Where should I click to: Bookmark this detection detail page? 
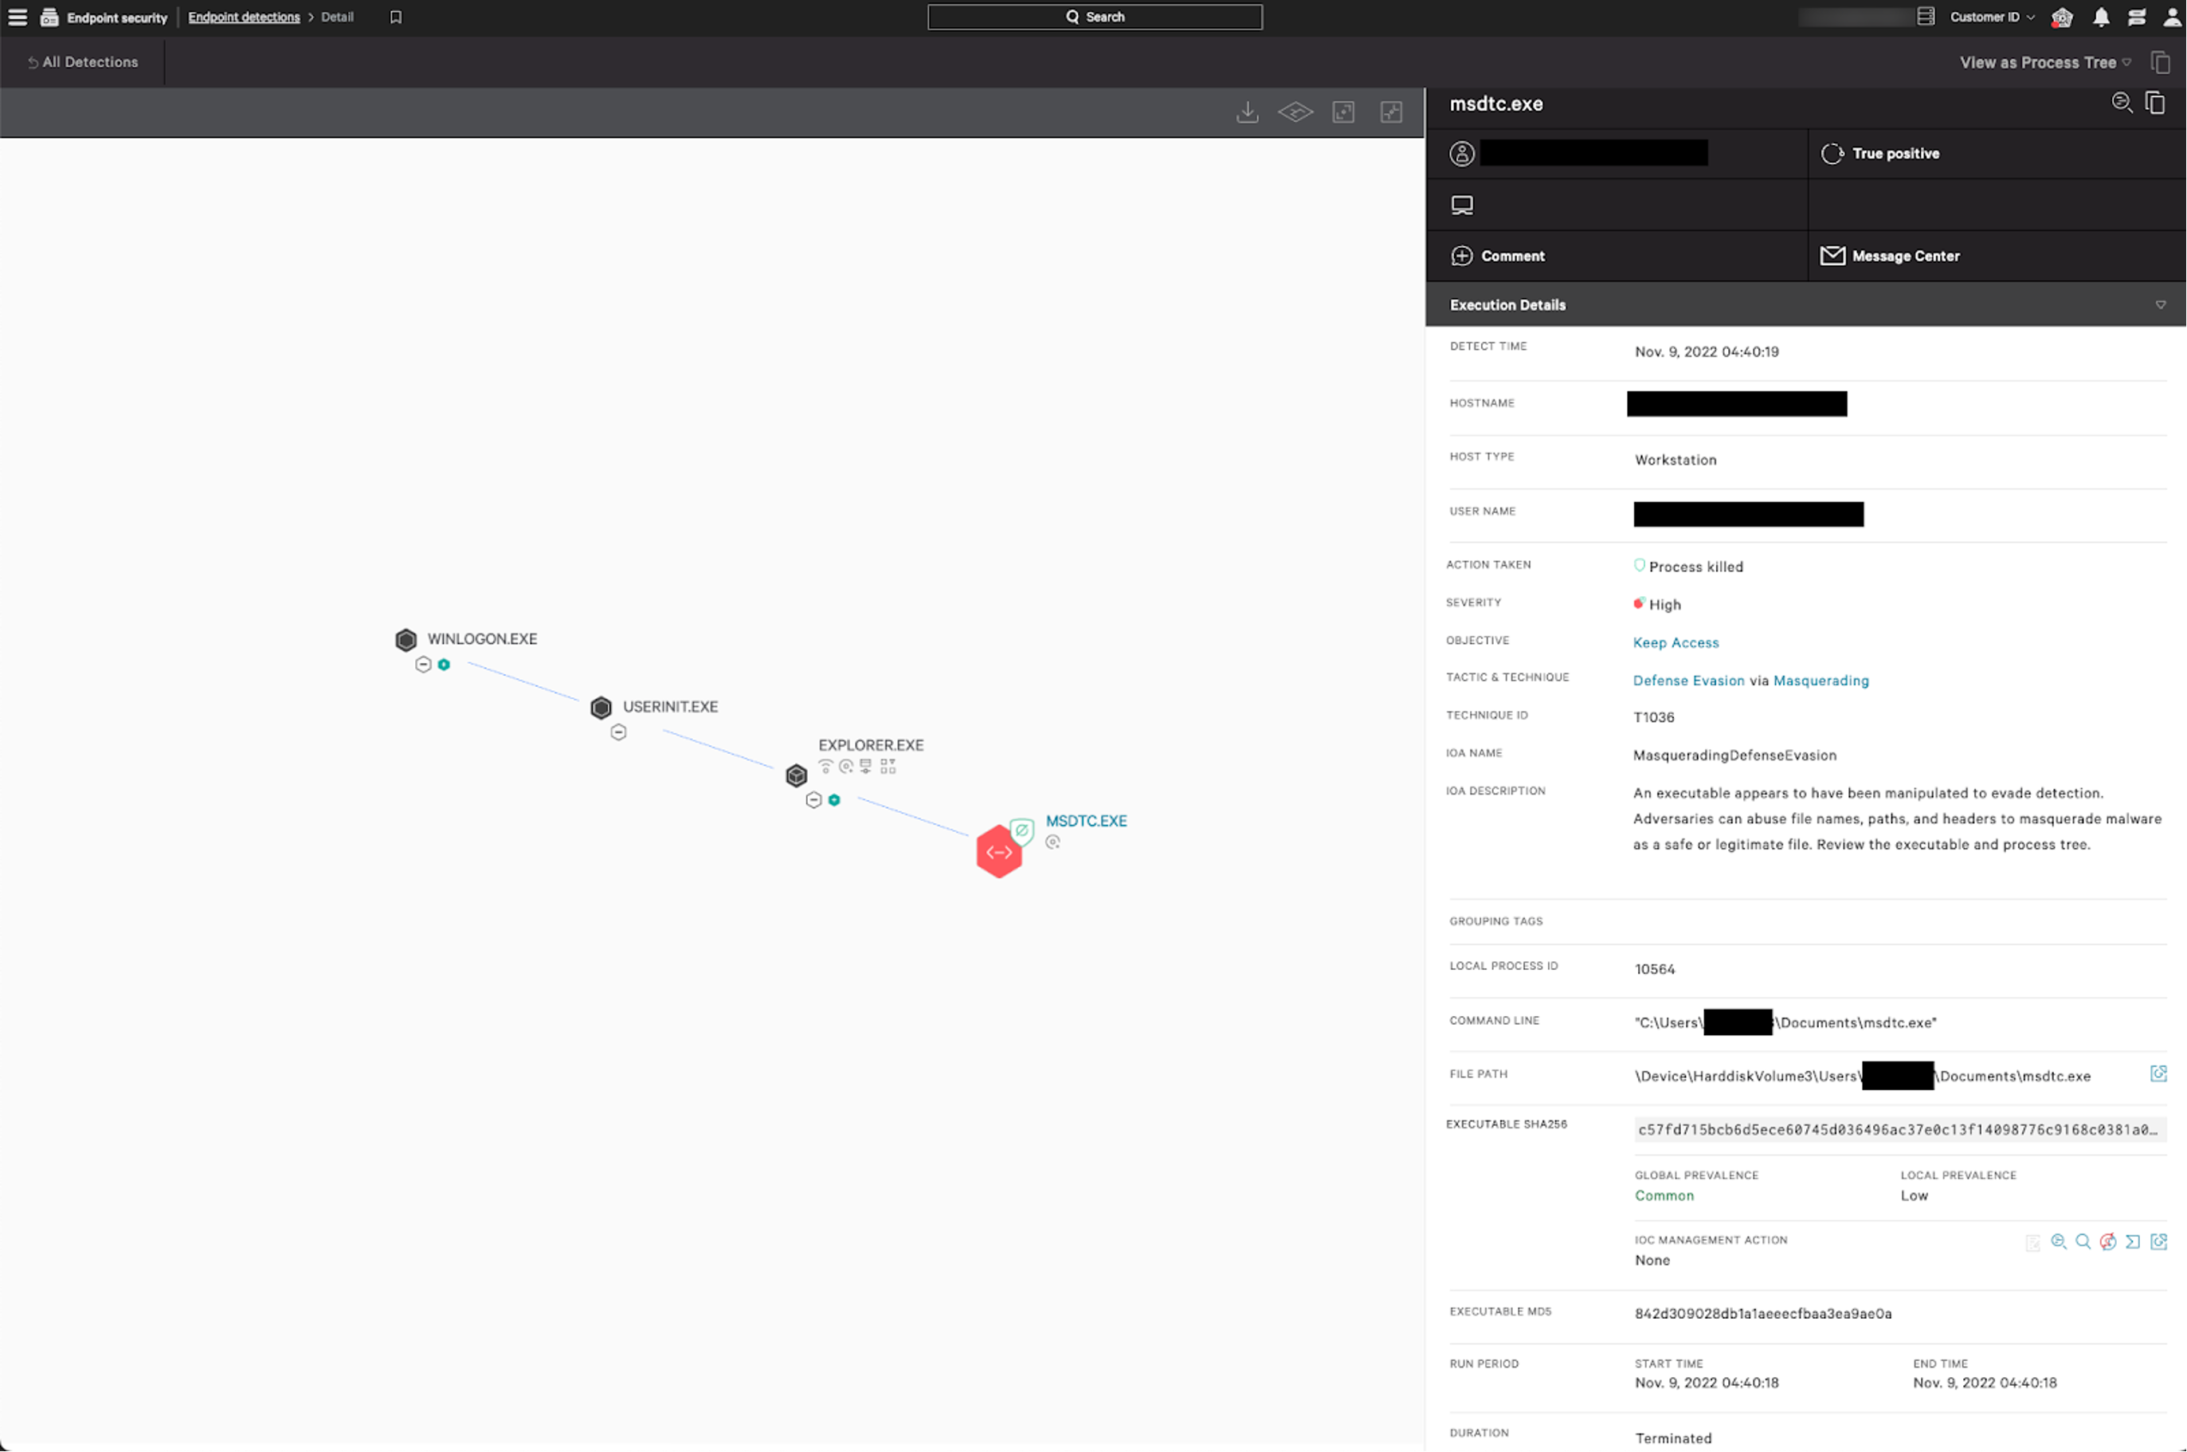[x=396, y=17]
